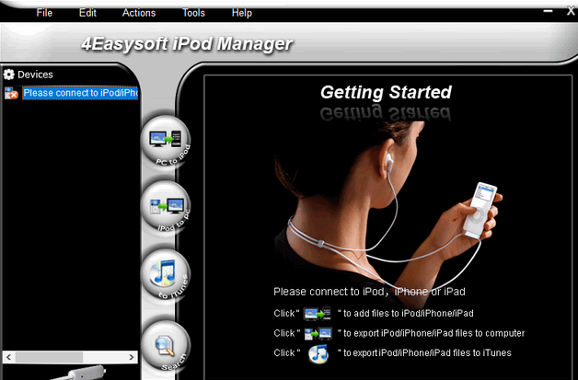Click 'to add files to iPod/iPhone/iPad' text
Viewport: 578px width, 380px height.
pos(409,314)
